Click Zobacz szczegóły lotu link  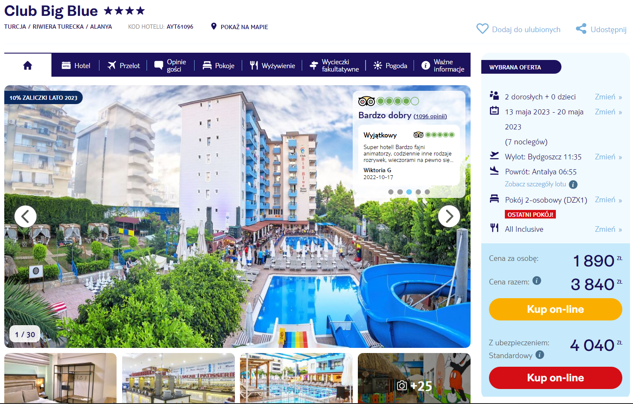[x=535, y=184]
